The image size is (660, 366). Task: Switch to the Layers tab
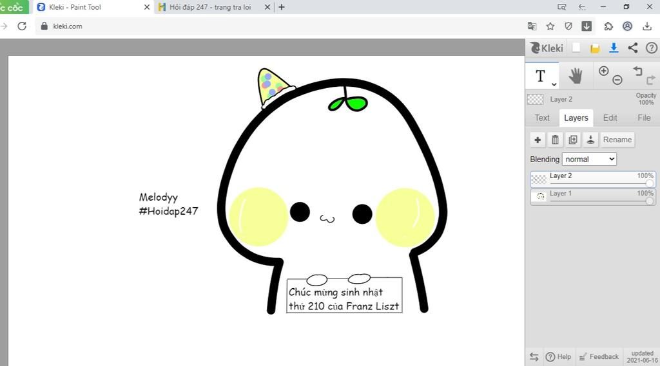point(576,118)
